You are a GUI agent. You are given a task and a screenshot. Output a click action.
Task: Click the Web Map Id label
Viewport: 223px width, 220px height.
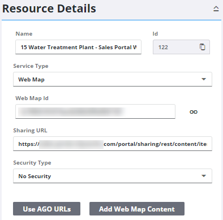point(32,98)
